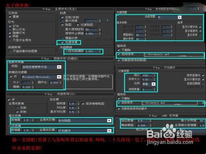Click the 二级光线偏移 value field (0.001)
The image size is (206, 154).
91,51
